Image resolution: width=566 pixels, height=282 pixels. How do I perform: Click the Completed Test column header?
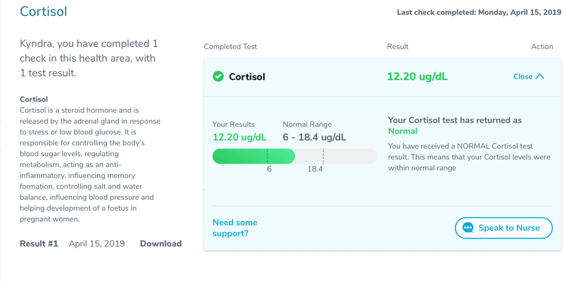(x=230, y=47)
